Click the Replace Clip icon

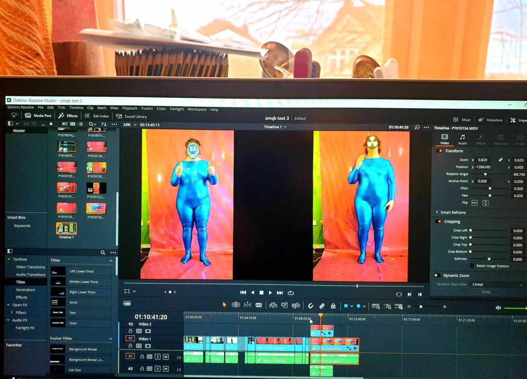(296, 305)
